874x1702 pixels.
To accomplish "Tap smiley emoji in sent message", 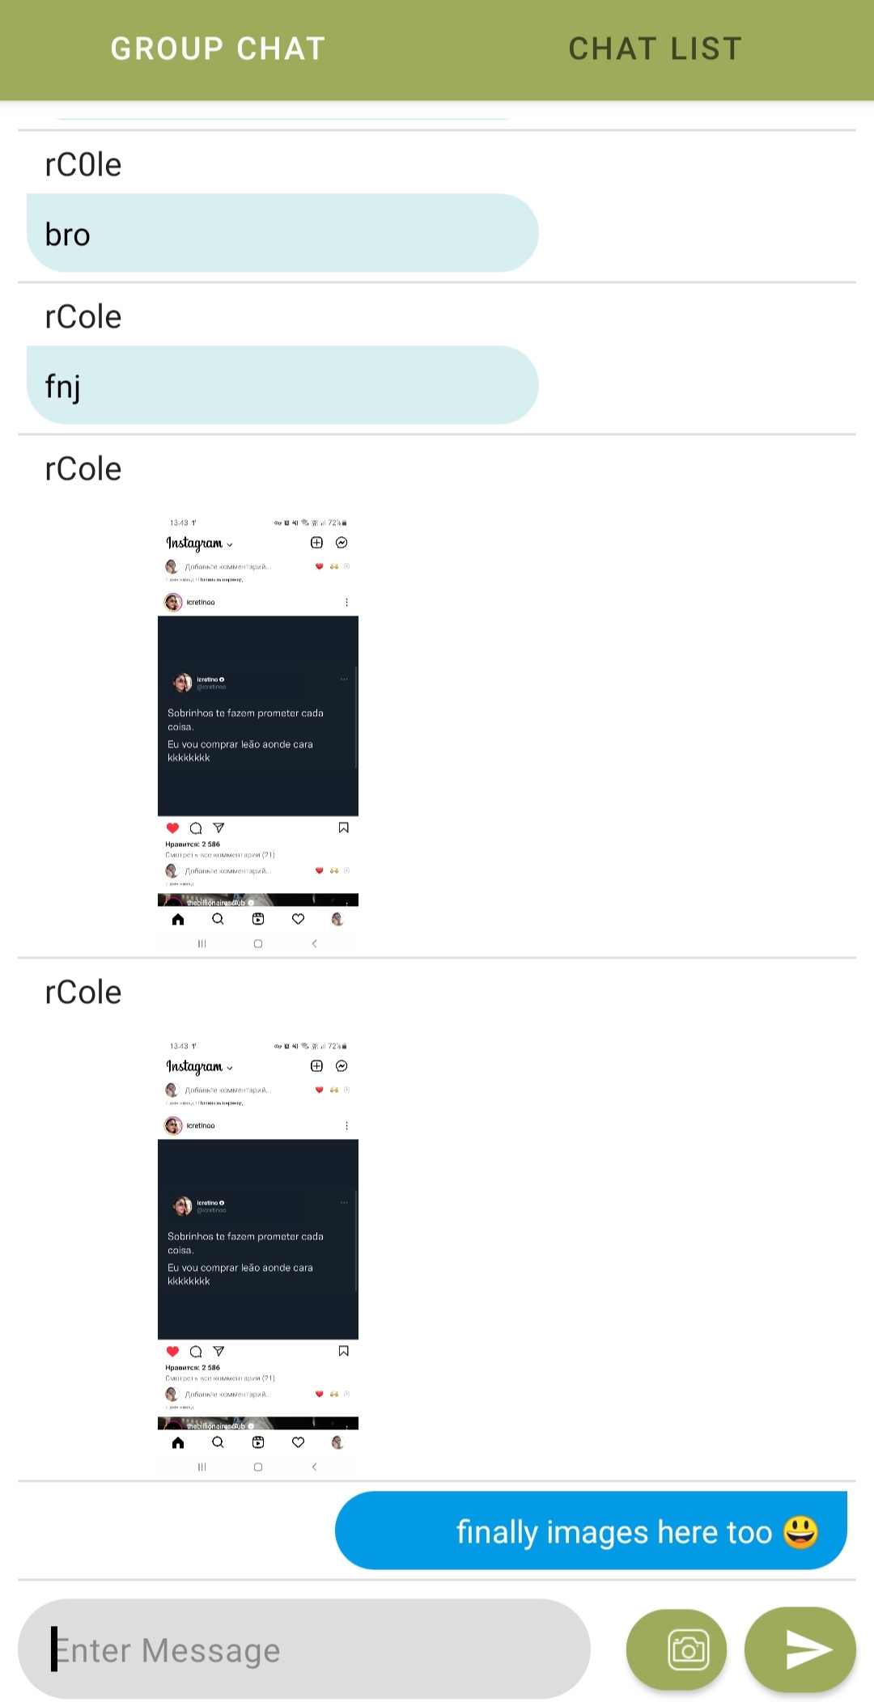I will (x=800, y=1531).
